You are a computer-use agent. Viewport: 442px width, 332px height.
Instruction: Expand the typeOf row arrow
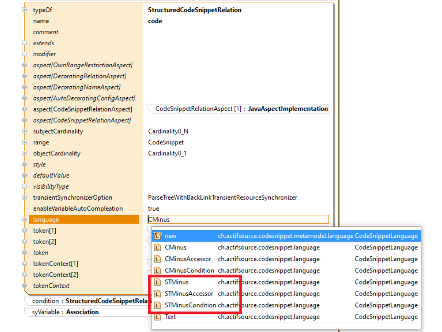(x=25, y=10)
